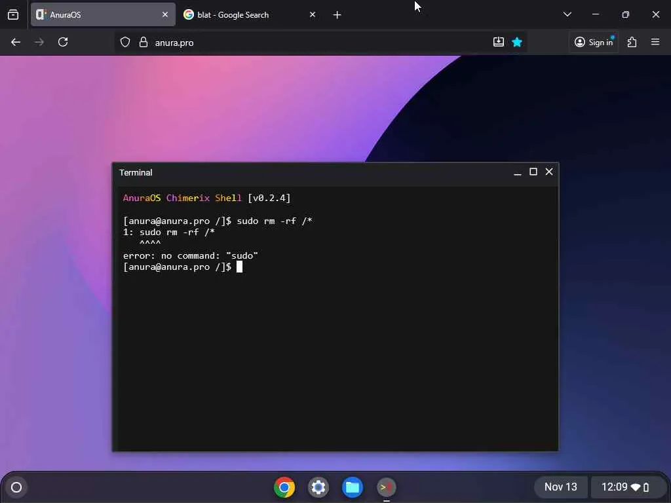Click the error: no command "sudo" line

pyautogui.click(x=191, y=256)
